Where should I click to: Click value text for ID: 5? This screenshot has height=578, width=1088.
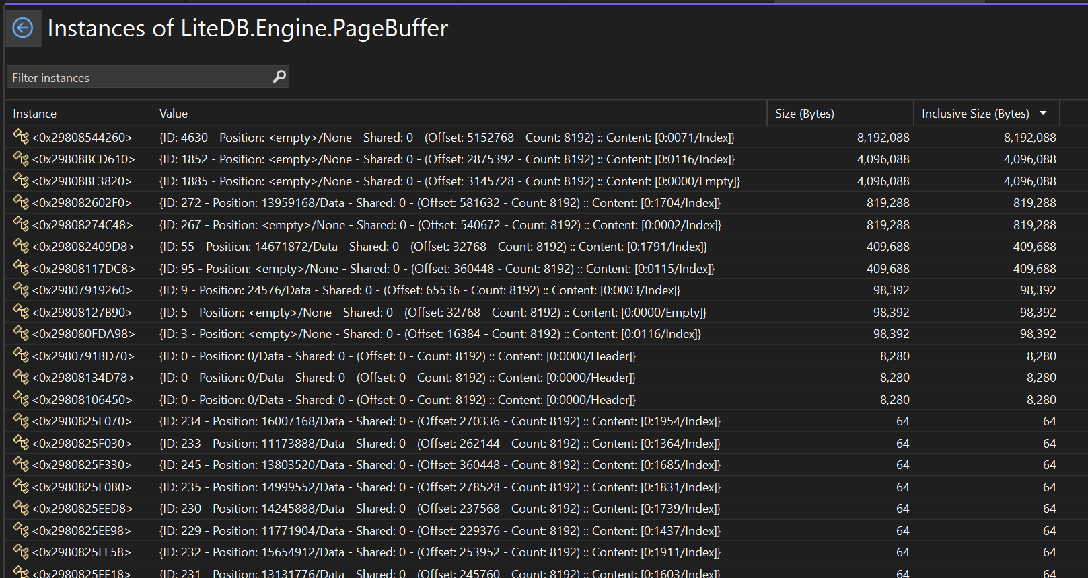(x=433, y=313)
